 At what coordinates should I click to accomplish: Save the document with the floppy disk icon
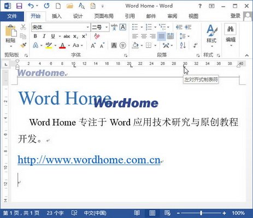[x=19, y=6]
